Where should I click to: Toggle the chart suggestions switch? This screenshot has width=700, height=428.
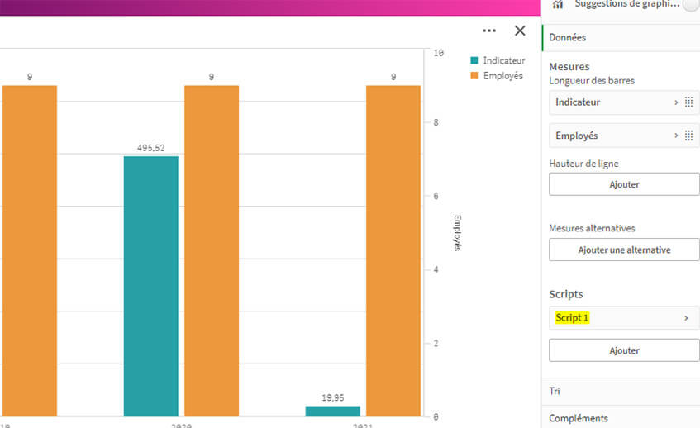coord(692,4)
